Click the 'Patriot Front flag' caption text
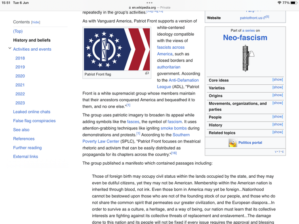299x224 pixels. [98, 74]
